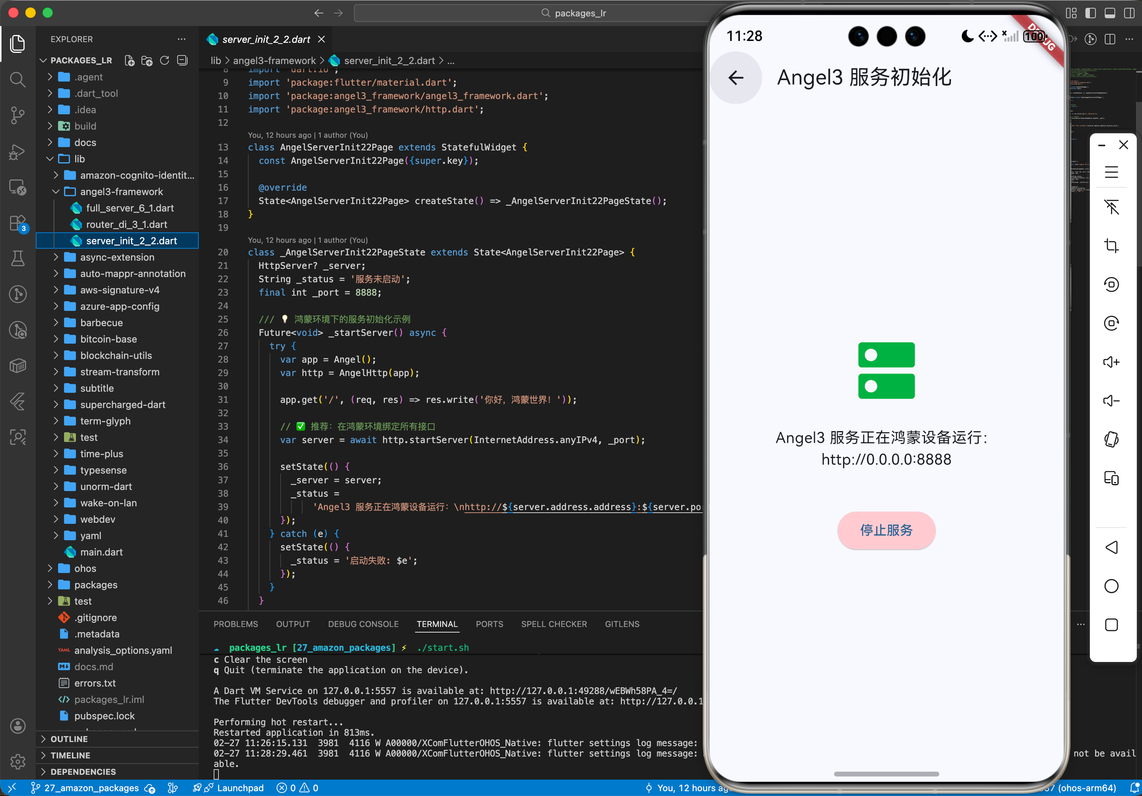This screenshot has width=1142, height=796.
Task: Toggle the bottom panel layout icon
Action: (x=1110, y=13)
